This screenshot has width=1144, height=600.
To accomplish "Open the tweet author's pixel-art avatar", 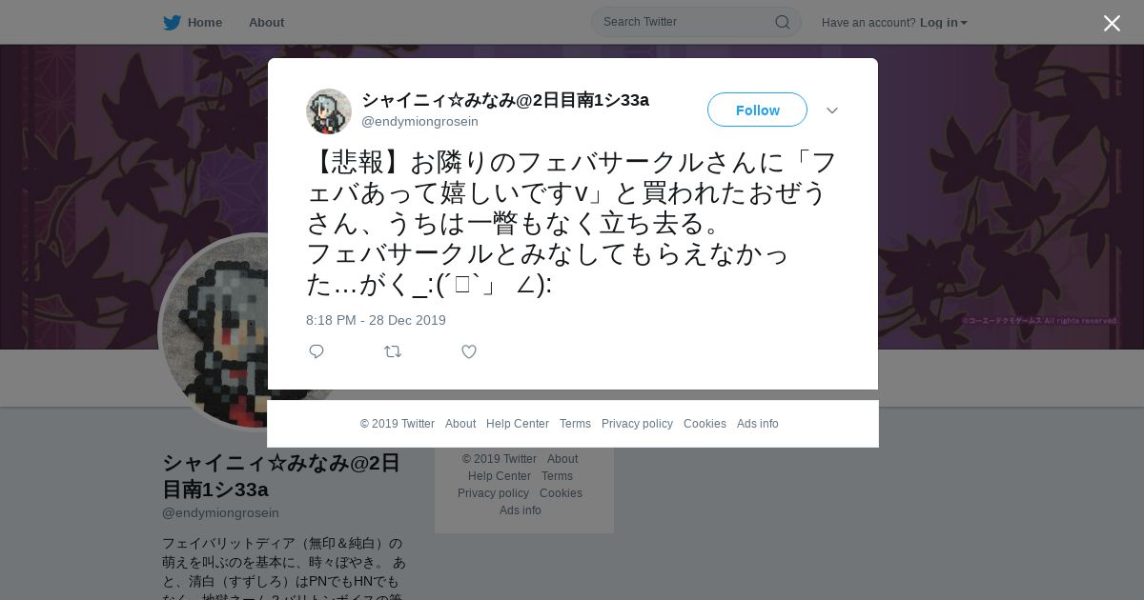I will point(329,111).
